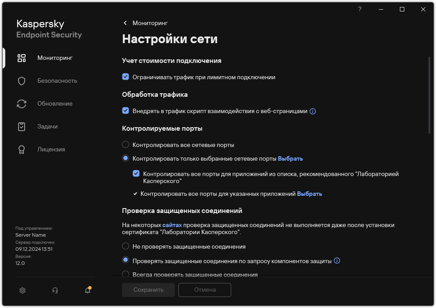Click the clipboard icon for Задачи
Screen dimensions: 436x308
22,127
